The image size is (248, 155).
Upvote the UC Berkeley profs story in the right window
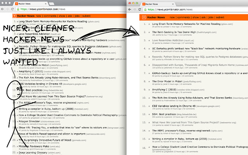(149, 49)
